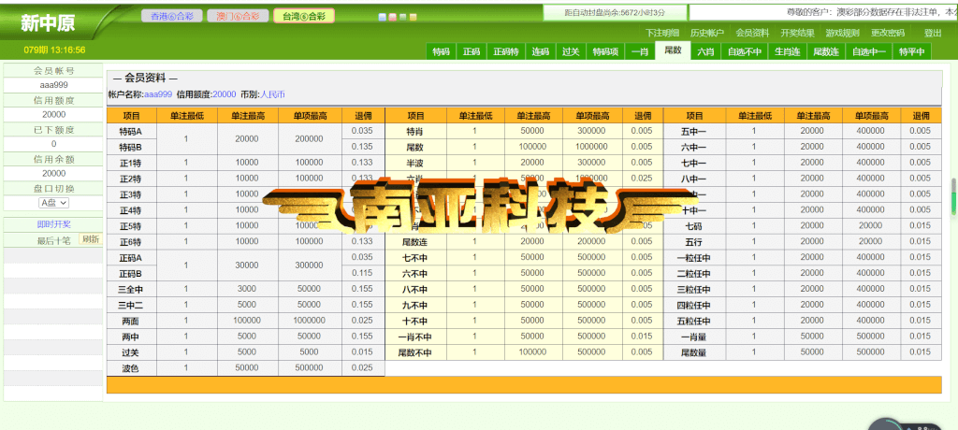
Task: Select the green theme color swatch
Action: pyautogui.click(x=403, y=17)
